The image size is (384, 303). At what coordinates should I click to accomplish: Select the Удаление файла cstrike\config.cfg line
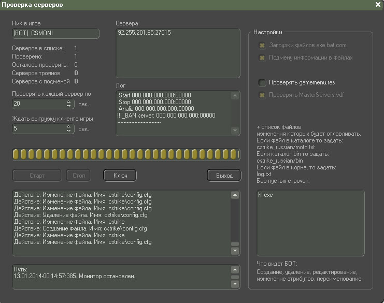pos(80,215)
